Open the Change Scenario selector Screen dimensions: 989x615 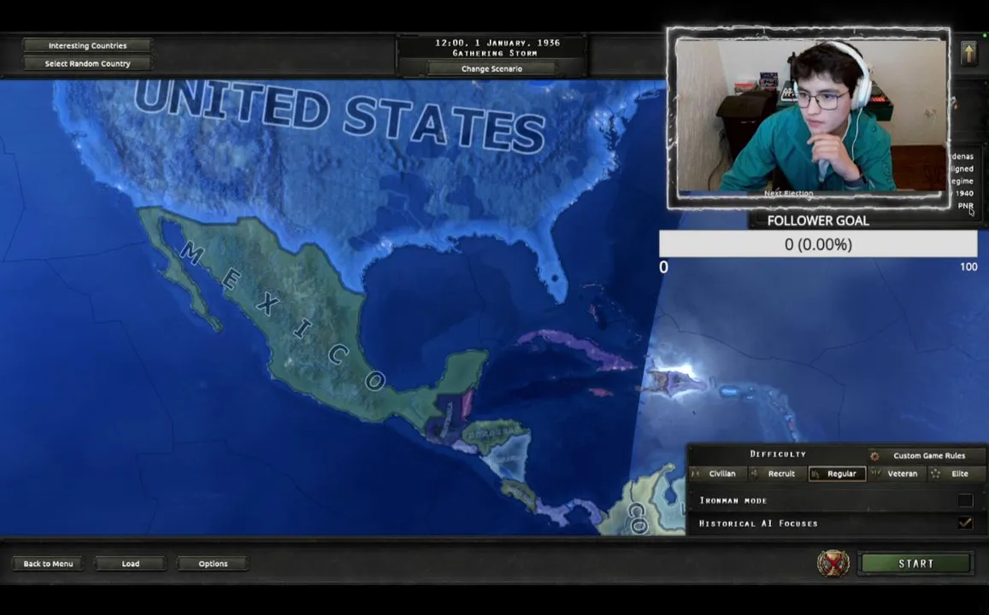click(x=492, y=68)
